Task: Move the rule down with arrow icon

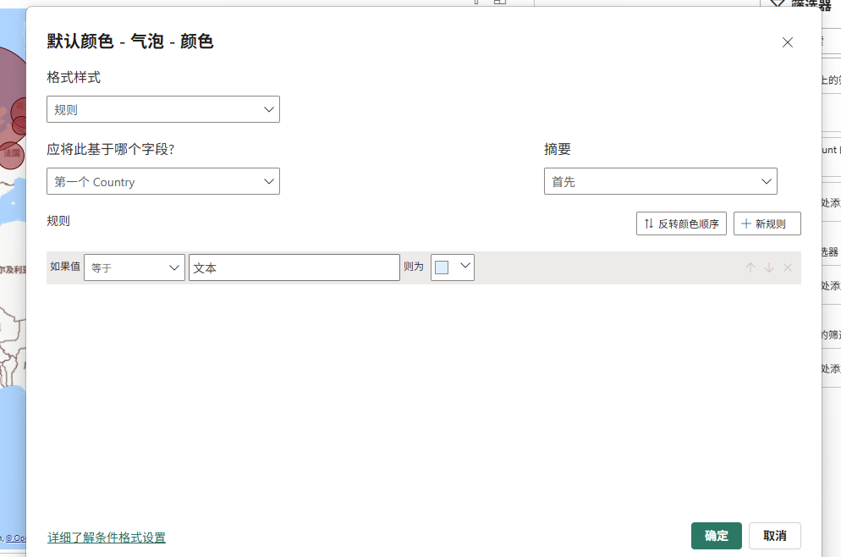Action: [769, 267]
